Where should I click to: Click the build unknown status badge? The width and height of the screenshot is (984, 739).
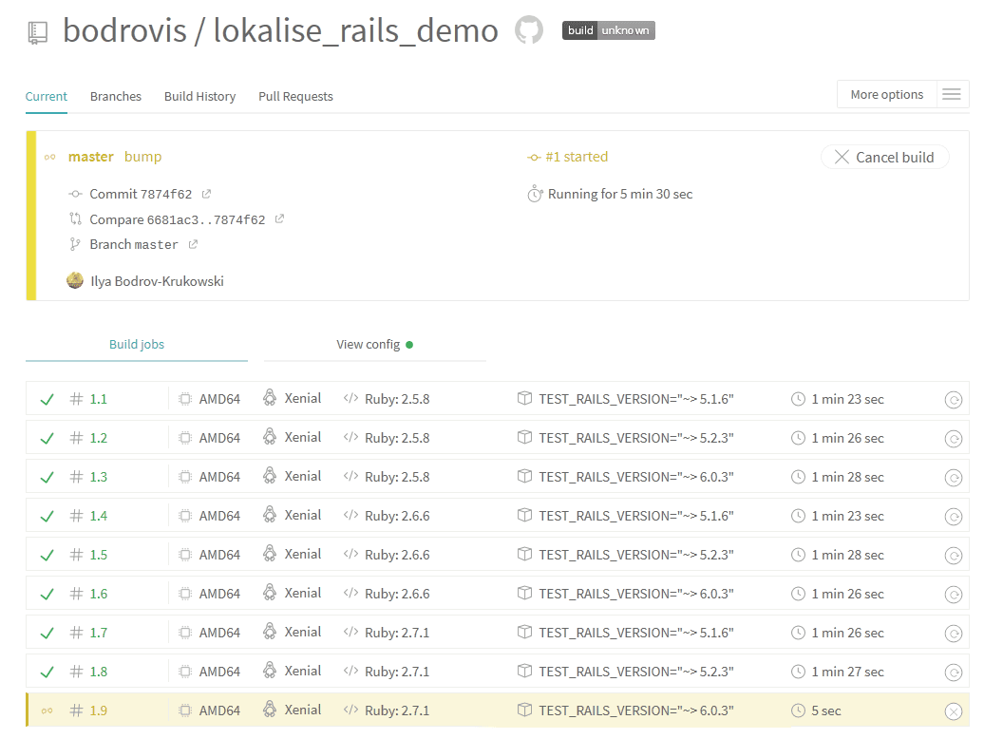click(608, 30)
